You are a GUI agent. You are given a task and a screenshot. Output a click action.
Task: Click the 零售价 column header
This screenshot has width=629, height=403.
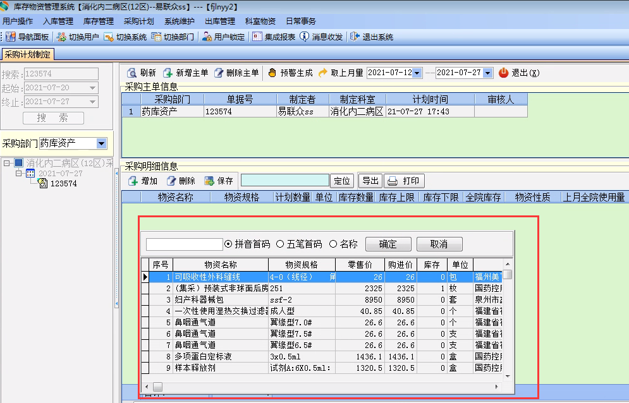tap(360, 265)
